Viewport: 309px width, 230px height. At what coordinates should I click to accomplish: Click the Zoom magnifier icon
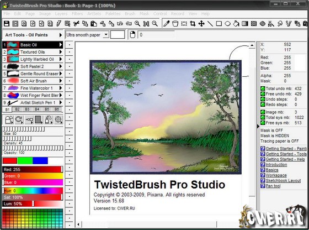[137, 24]
